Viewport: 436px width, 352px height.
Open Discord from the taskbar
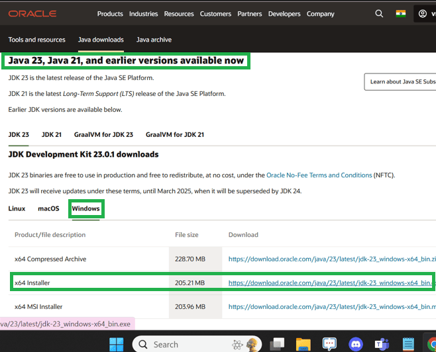click(x=355, y=344)
